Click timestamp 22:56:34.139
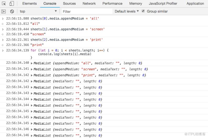Image resolution: width=208 pixels, height=138 pixels. click(18, 50)
